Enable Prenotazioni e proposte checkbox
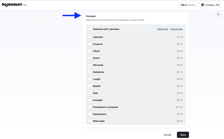Viewport: 224px width, 139px height. point(90,107)
